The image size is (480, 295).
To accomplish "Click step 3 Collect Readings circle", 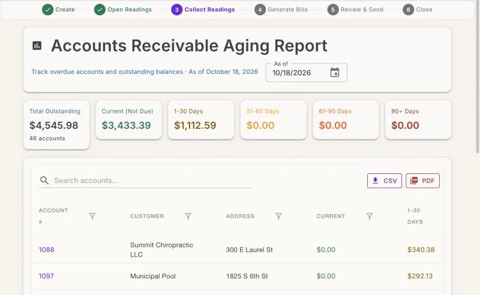I will pos(176,10).
